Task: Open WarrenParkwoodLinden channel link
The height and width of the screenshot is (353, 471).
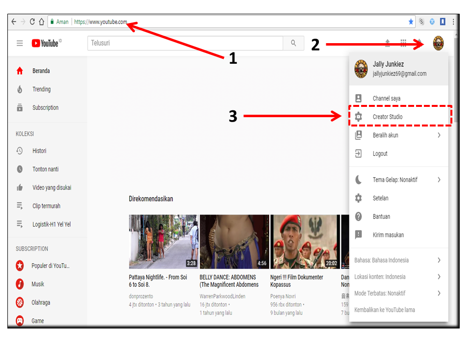Action: click(x=222, y=296)
